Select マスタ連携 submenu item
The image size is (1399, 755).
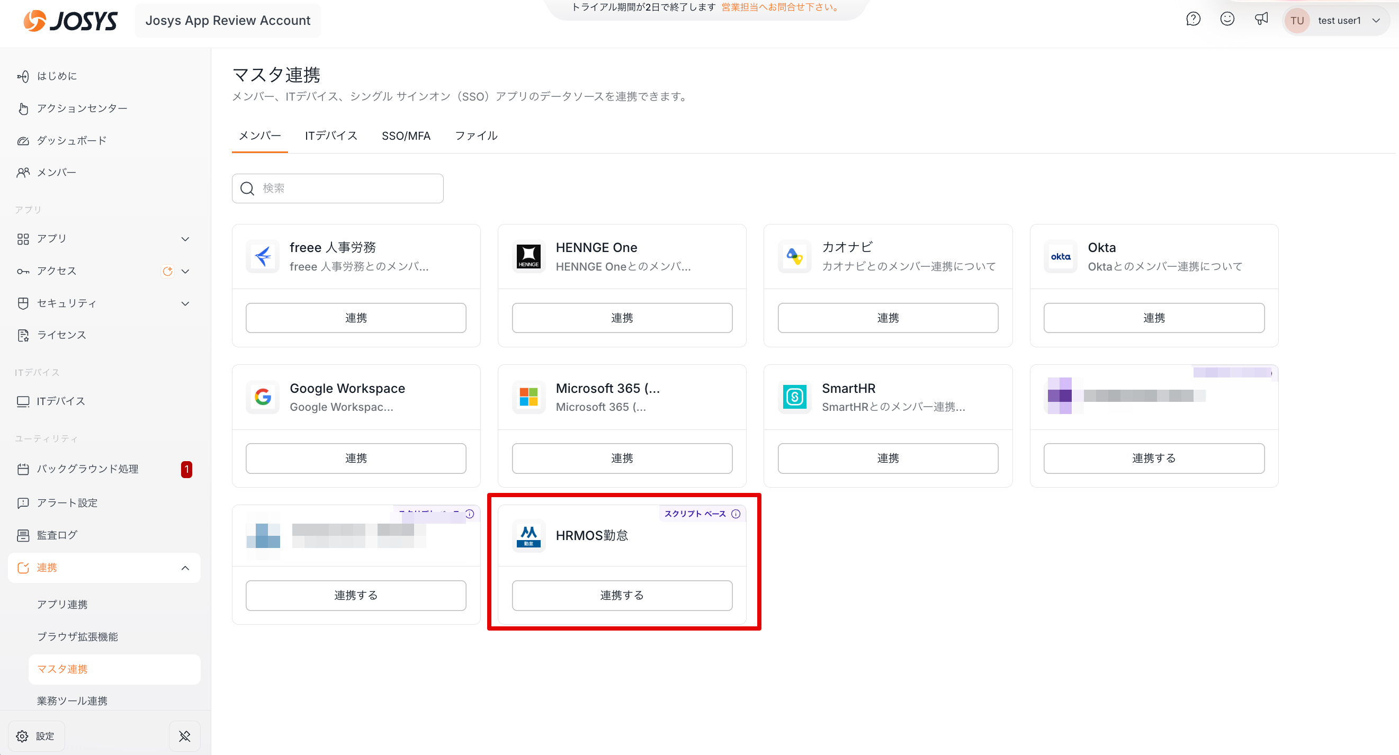[x=114, y=669]
